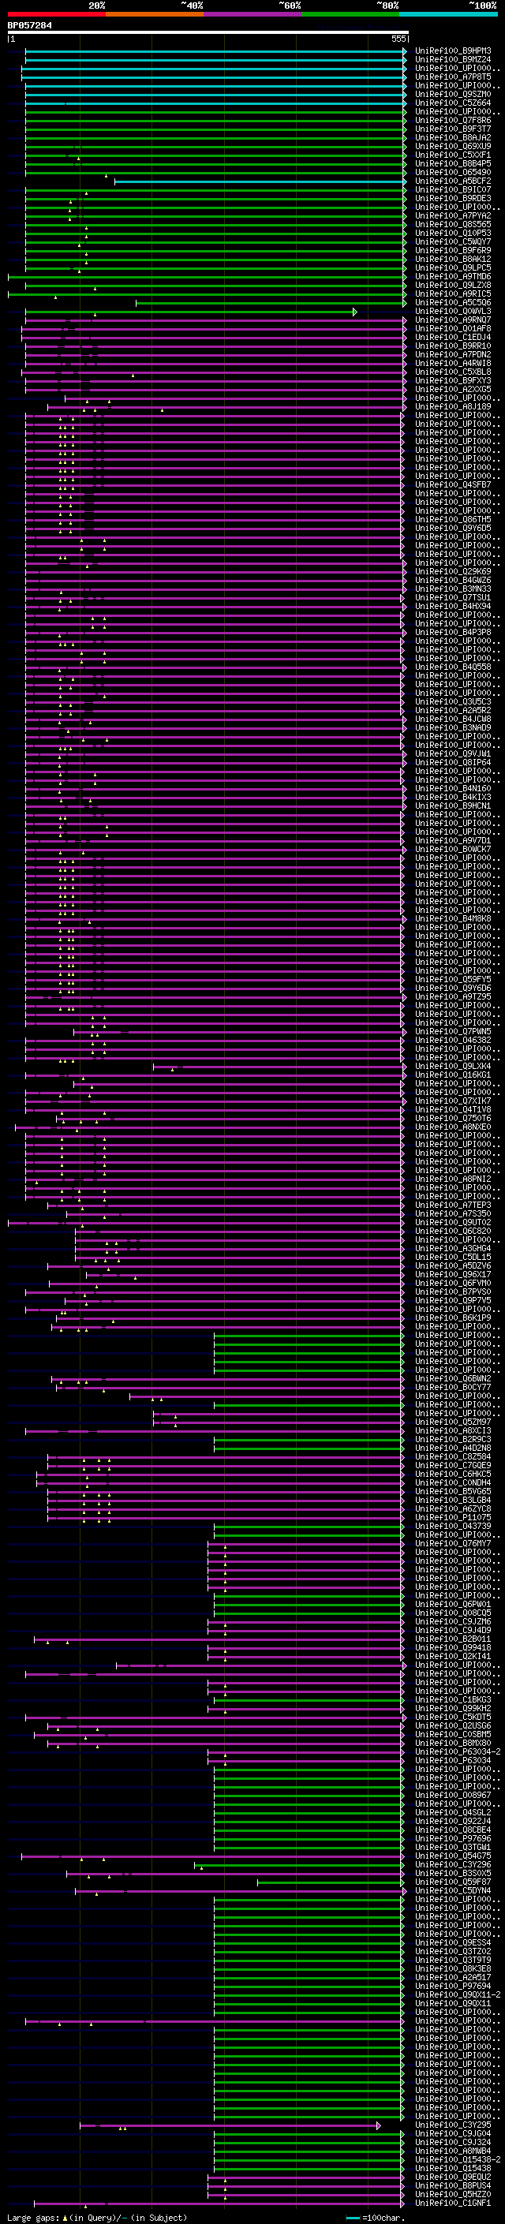Click hit label UniRef100_C1GNF1
The width and height of the screenshot is (505, 2224).
pyautogui.click(x=452, y=2203)
